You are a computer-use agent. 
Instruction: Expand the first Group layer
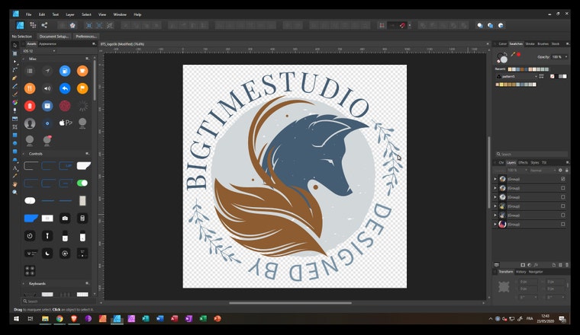coord(495,179)
